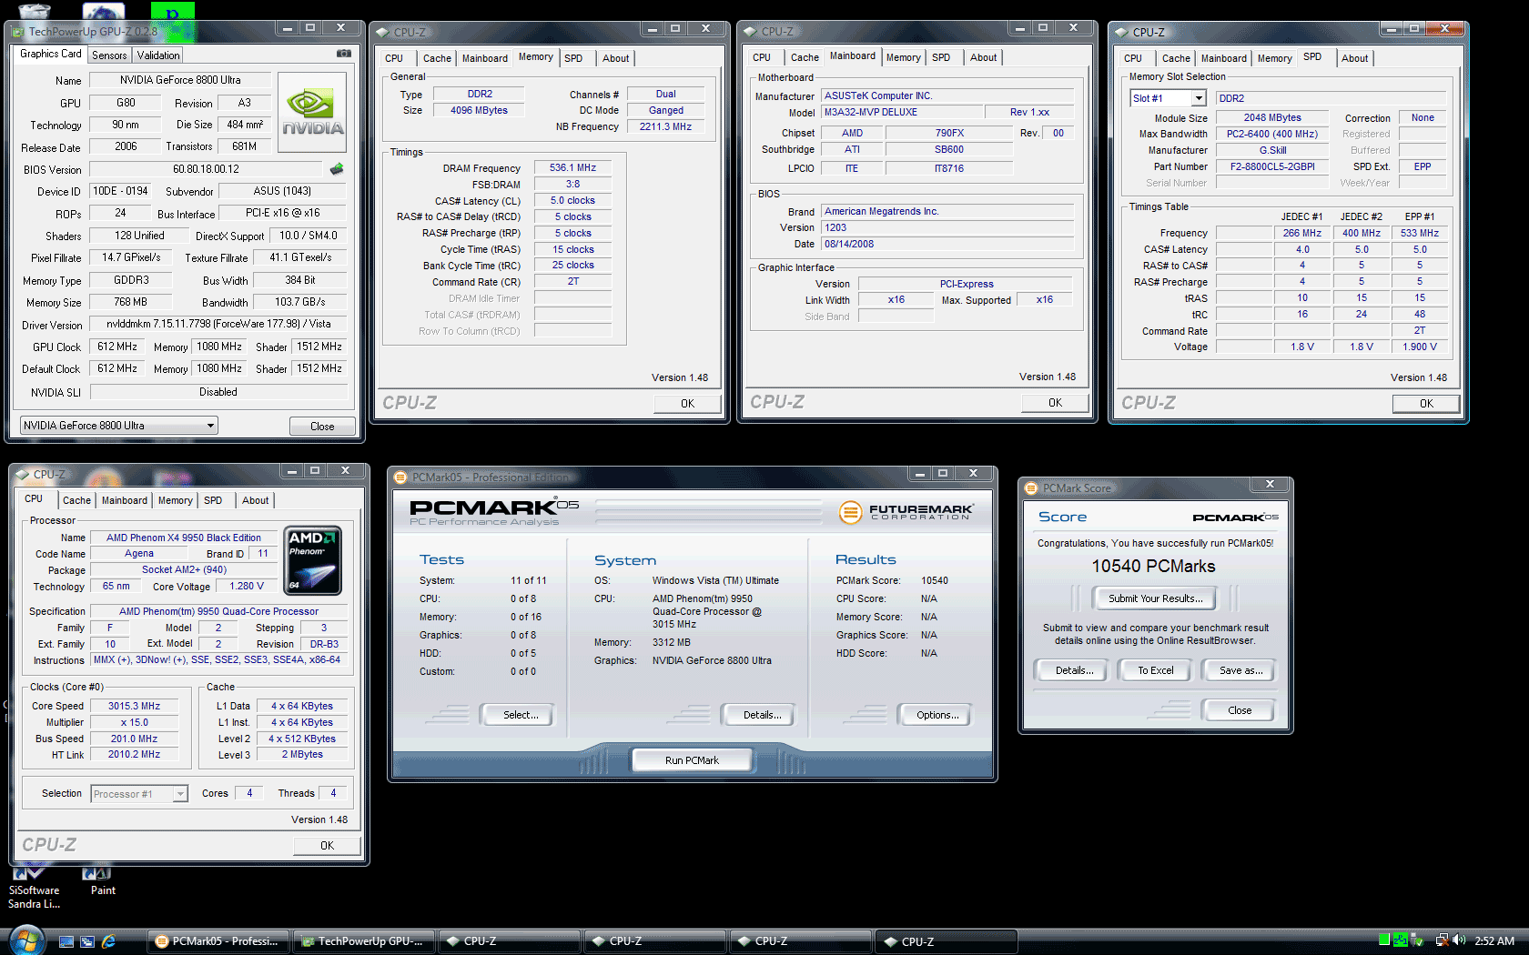Click OK in the processor CPU-Z window
This screenshot has height=955, width=1529.
327,846
